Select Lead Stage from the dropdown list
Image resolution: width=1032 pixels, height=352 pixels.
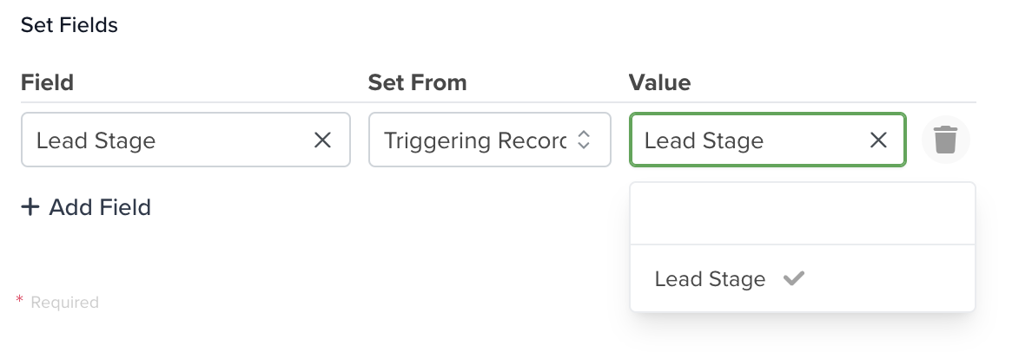[x=803, y=278]
